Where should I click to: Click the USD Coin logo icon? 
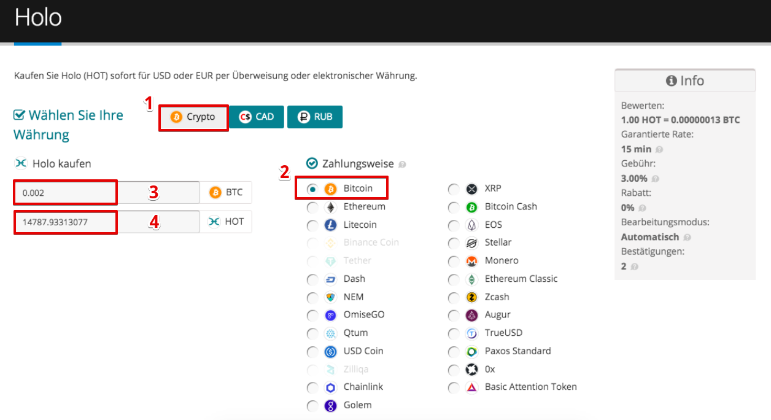331,351
